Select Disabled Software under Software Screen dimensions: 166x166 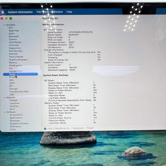click(19, 124)
